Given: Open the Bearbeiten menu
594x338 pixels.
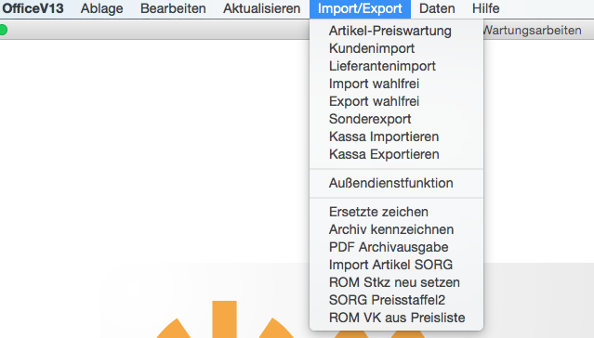Looking at the screenshot, I should pyautogui.click(x=173, y=8).
